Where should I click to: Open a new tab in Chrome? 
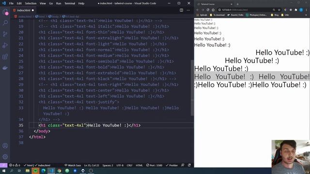click(238, 4)
